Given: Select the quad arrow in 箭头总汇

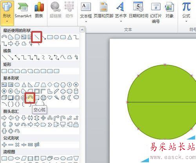Looking at the screenshot, I should pyautogui.click(x=44, y=118).
